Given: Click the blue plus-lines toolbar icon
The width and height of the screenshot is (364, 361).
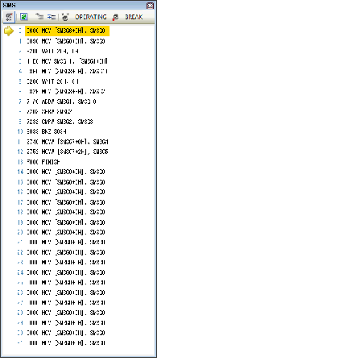Looking at the screenshot, I should [52, 17].
